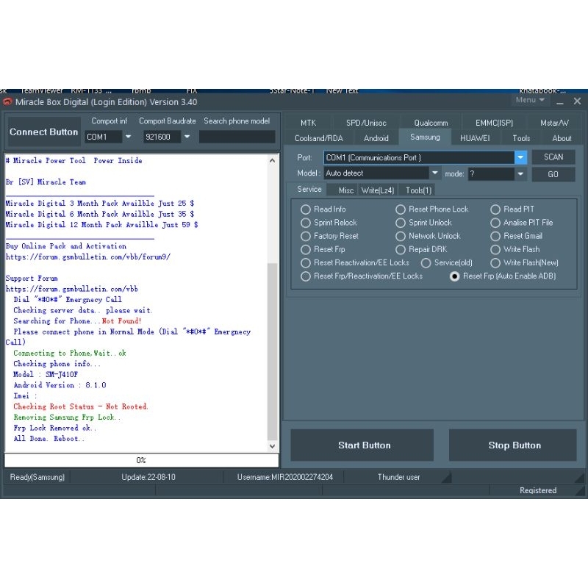The width and height of the screenshot is (588, 588).
Task: Select the Service sub-tab
Action: tap(309, 189)
